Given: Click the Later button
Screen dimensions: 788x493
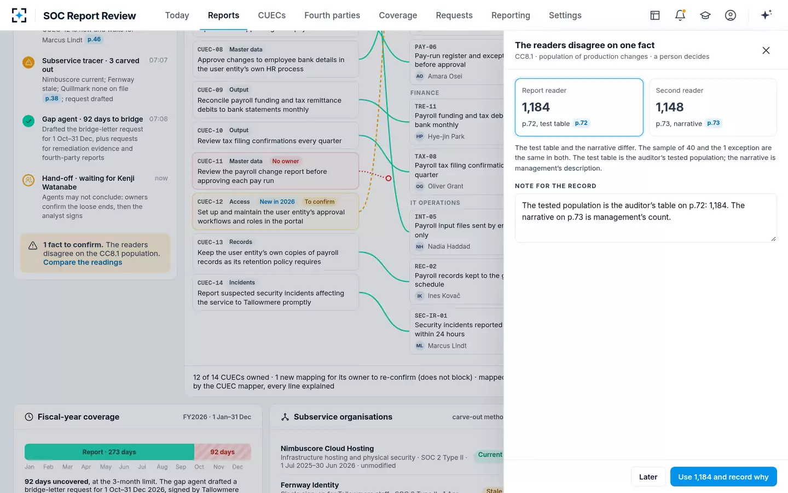Looking at the screenshot, I should click(648, 477).
